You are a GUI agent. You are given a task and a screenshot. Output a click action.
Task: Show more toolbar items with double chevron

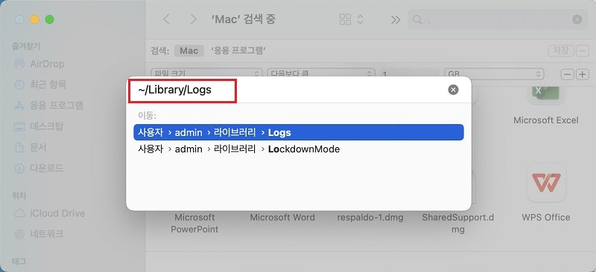tap(396, 20)
